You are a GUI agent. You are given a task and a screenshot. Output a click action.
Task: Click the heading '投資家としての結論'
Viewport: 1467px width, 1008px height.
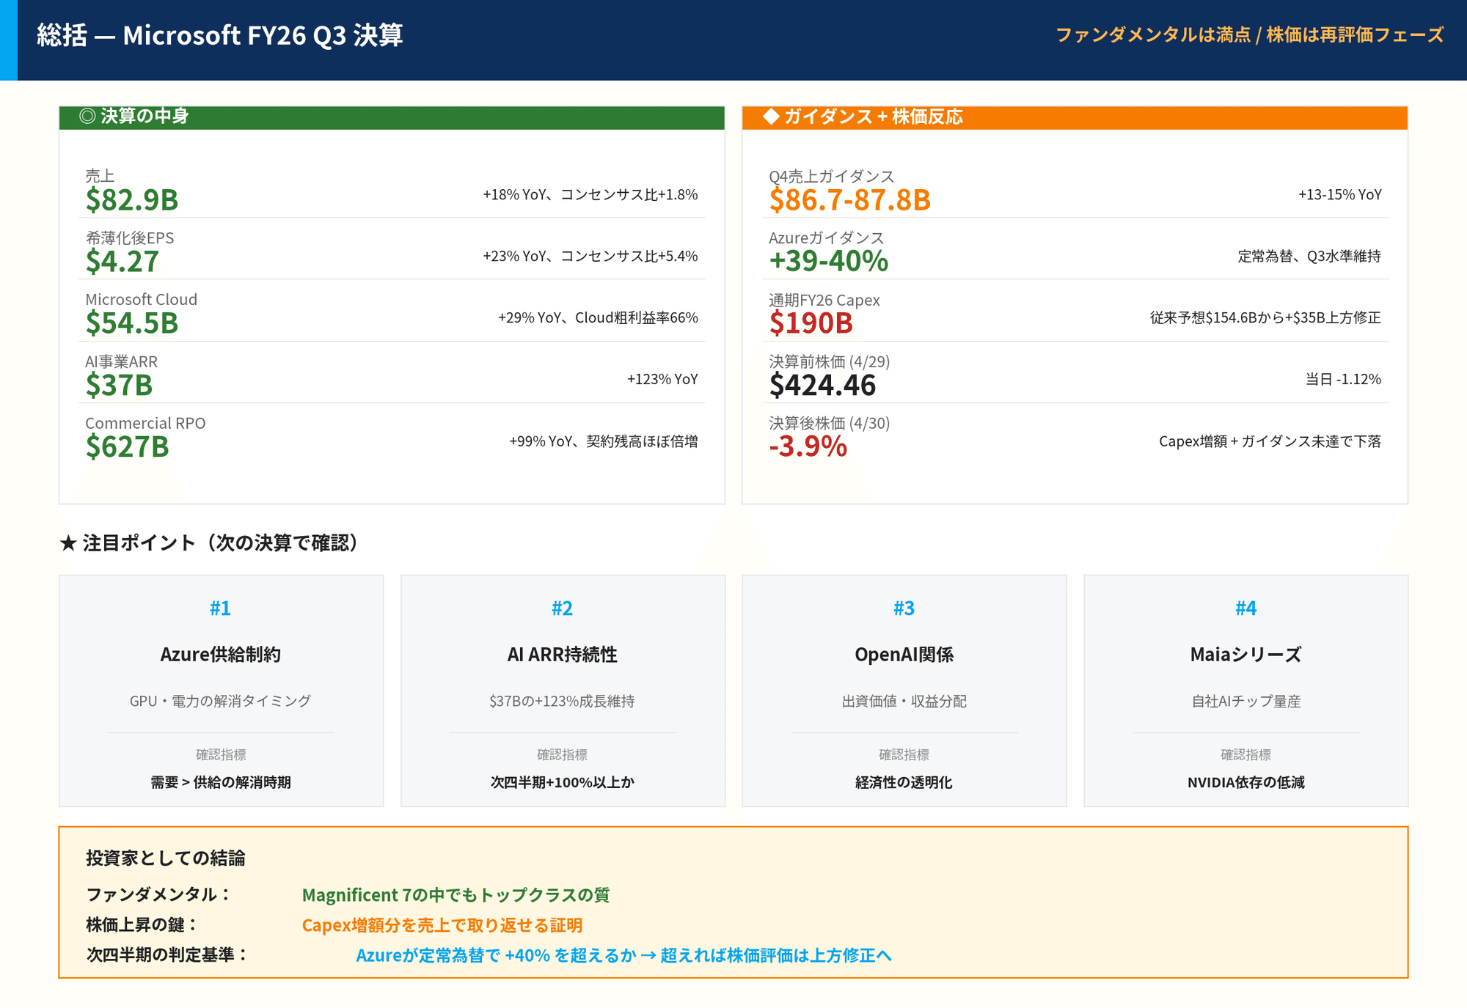165,858
